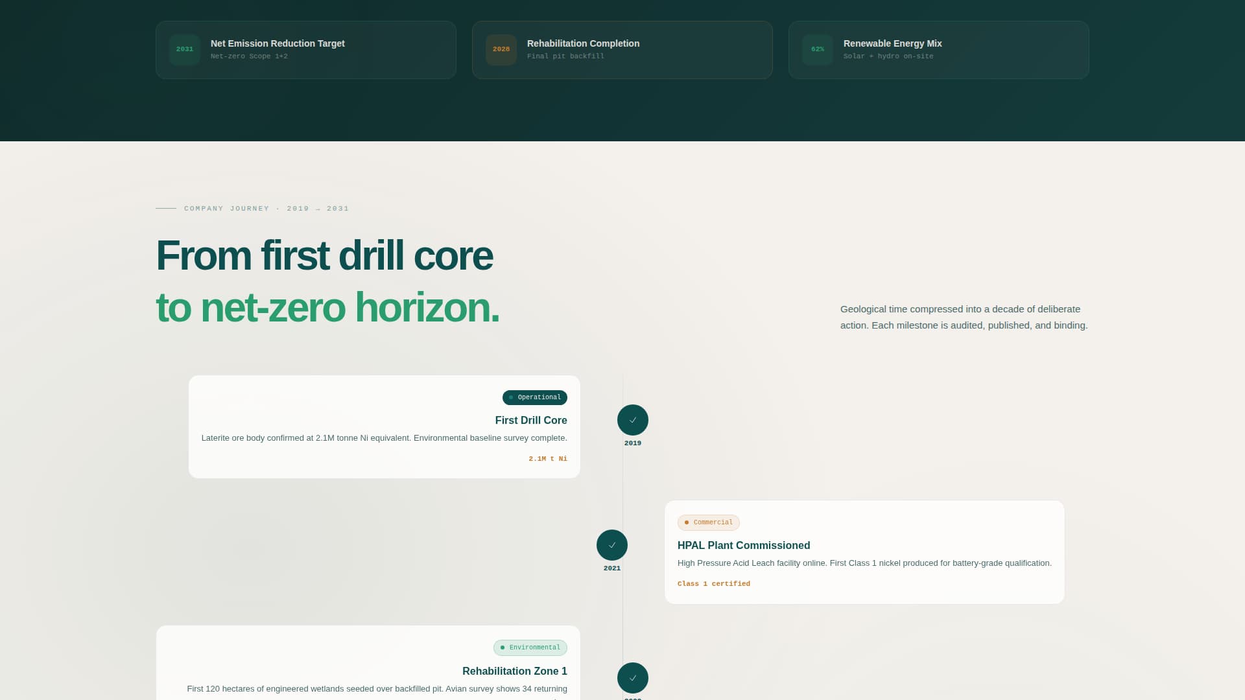
Task: Select the checkmark marker beside Rehabilitation Zone 1
Action: (x=633, y=678)
